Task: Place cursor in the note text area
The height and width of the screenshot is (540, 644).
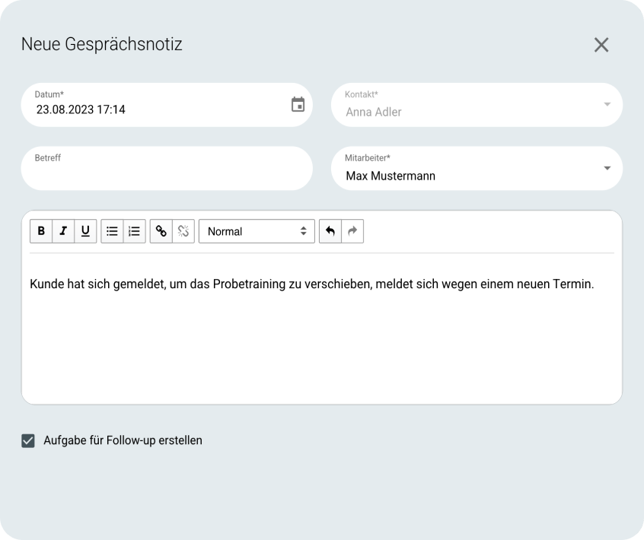Action: 321,329
